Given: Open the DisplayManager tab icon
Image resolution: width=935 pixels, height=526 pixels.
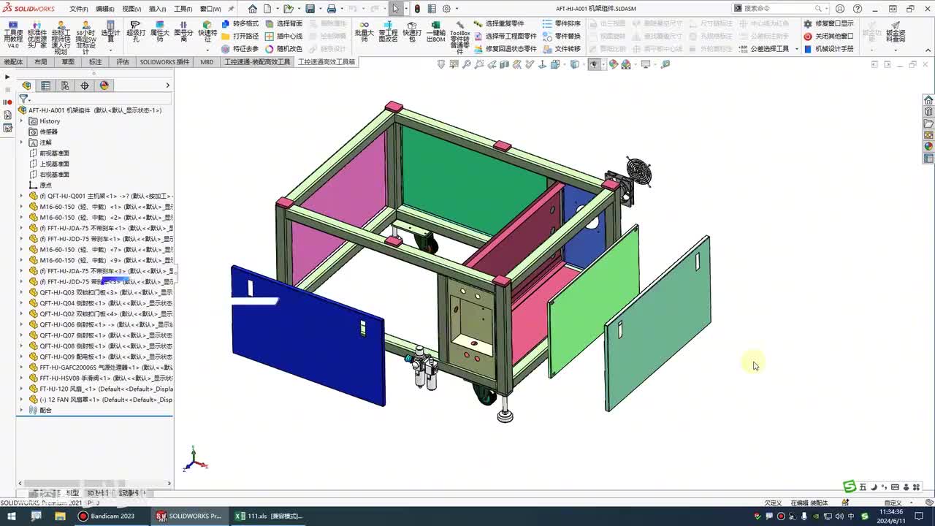Looking at the screenshot, I should [x=104, y=85].
